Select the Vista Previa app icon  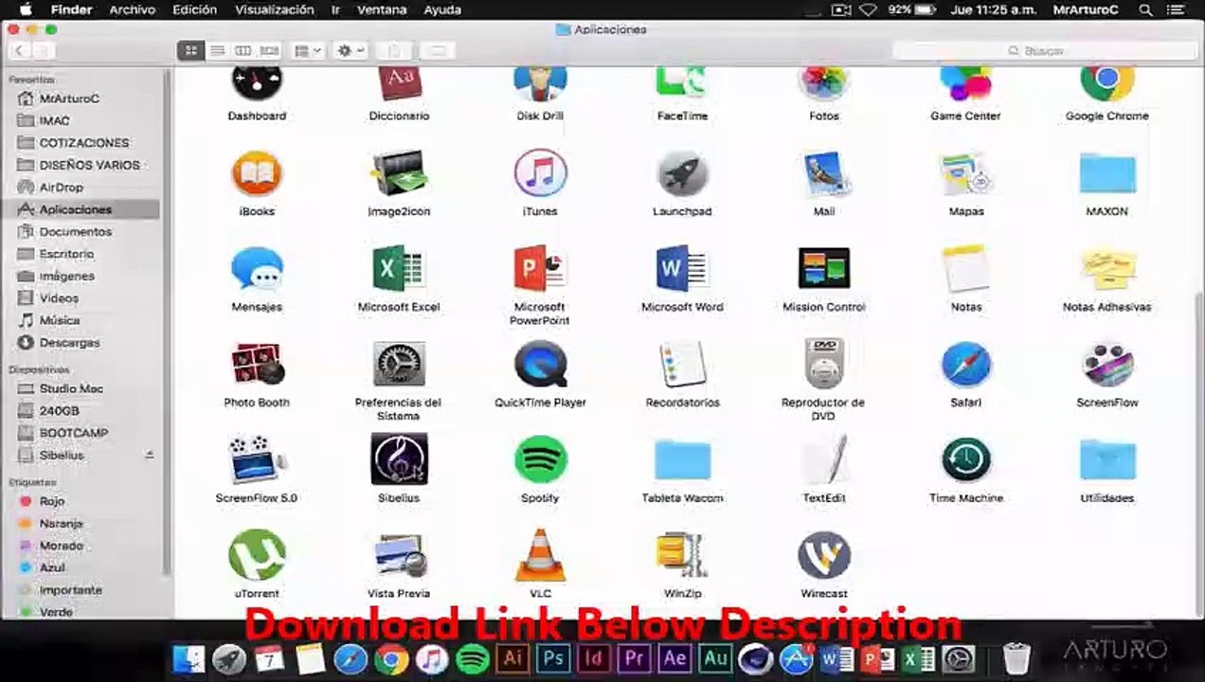(x=399, y=557)
